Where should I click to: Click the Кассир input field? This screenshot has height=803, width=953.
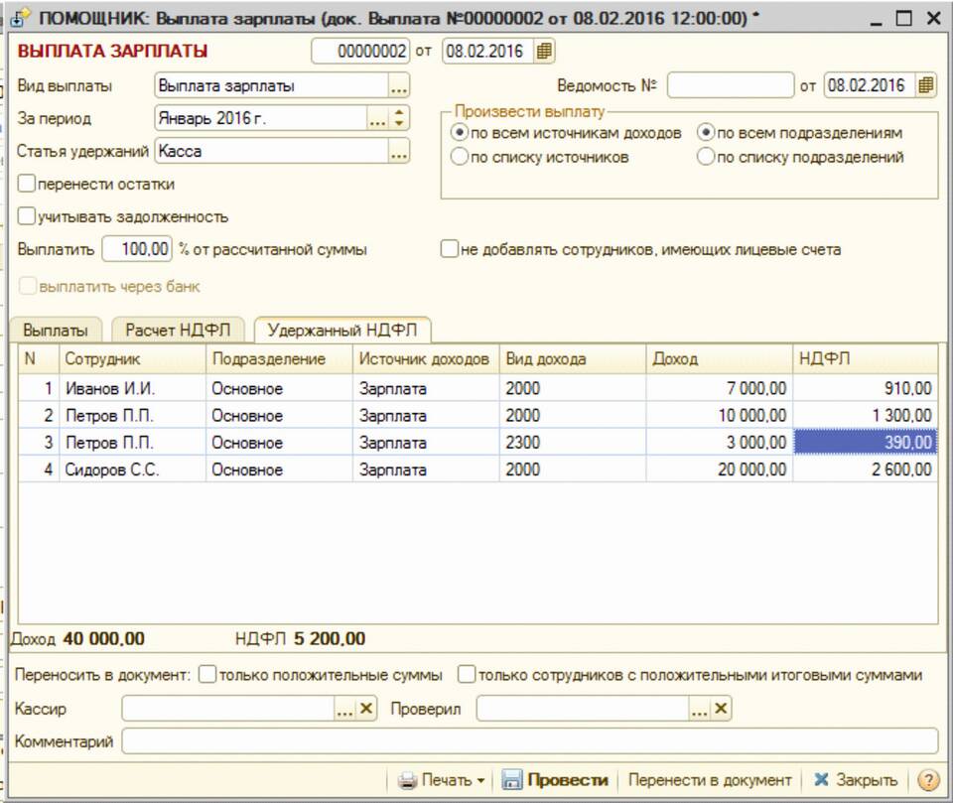coord(228,709)
